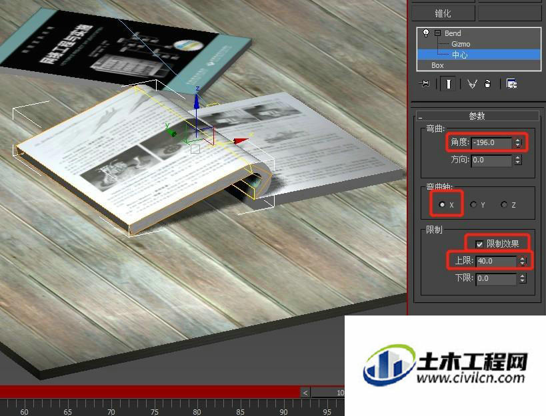The image size is (546, 416).
Task: Click frame 90 on the track bar
Action: pyautogui.click(x=283, y=411)
